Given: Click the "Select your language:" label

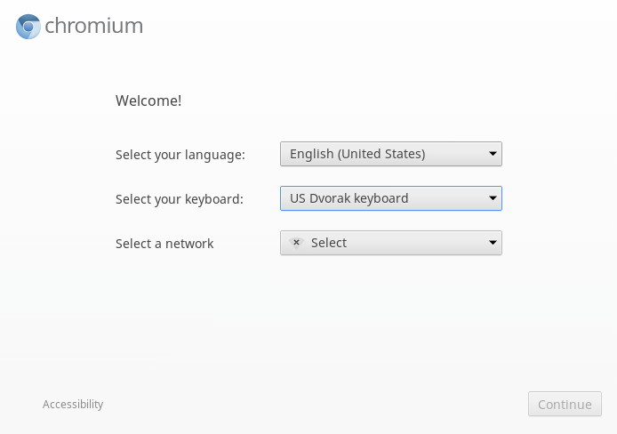Looking at the screenshot, I should tap(180, 155).
